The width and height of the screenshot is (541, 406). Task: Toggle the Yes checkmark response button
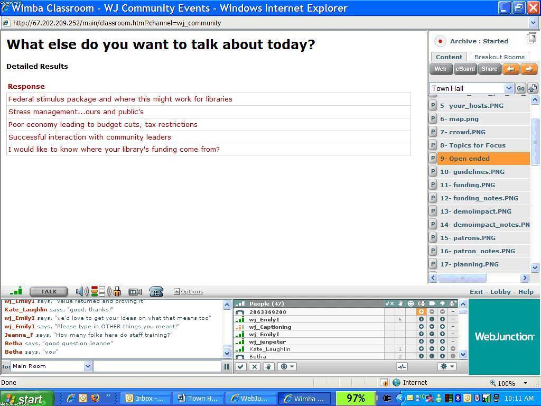[x=241, y=366]
